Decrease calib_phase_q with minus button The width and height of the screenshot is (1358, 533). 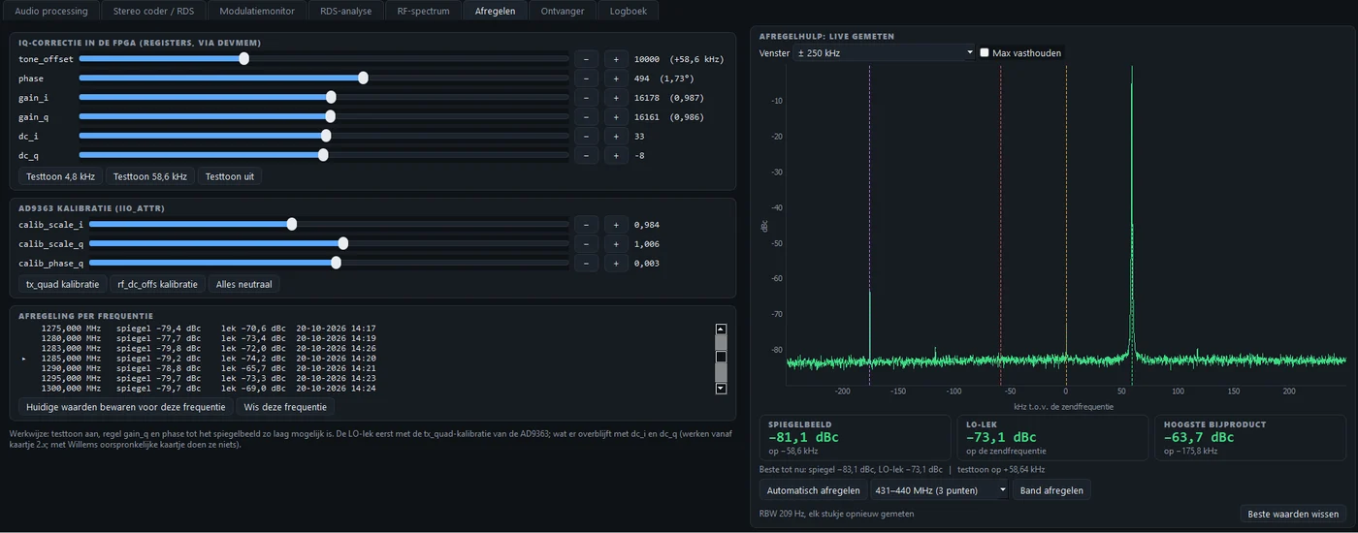point(586,264)
